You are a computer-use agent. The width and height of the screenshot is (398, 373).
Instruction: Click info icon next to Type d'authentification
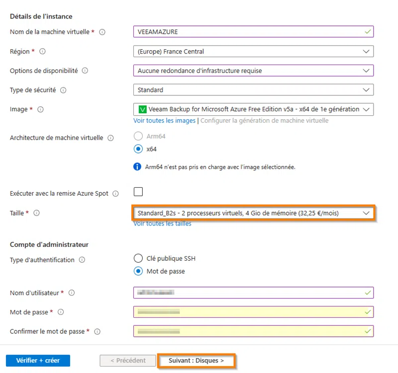[82, 260]
